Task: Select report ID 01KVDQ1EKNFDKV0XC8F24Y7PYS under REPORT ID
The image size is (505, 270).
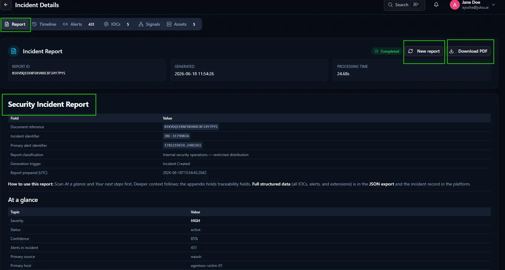Action: pos(39,73)
